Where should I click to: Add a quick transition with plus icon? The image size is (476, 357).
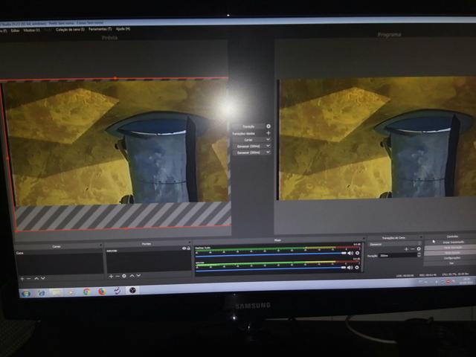pos(268,133)
